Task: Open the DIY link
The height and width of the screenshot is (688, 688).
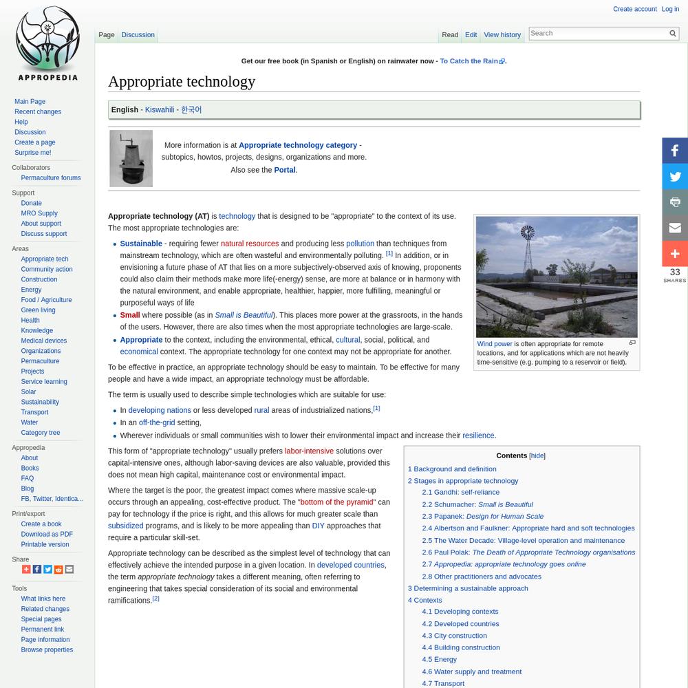Action: pos(318,526)
